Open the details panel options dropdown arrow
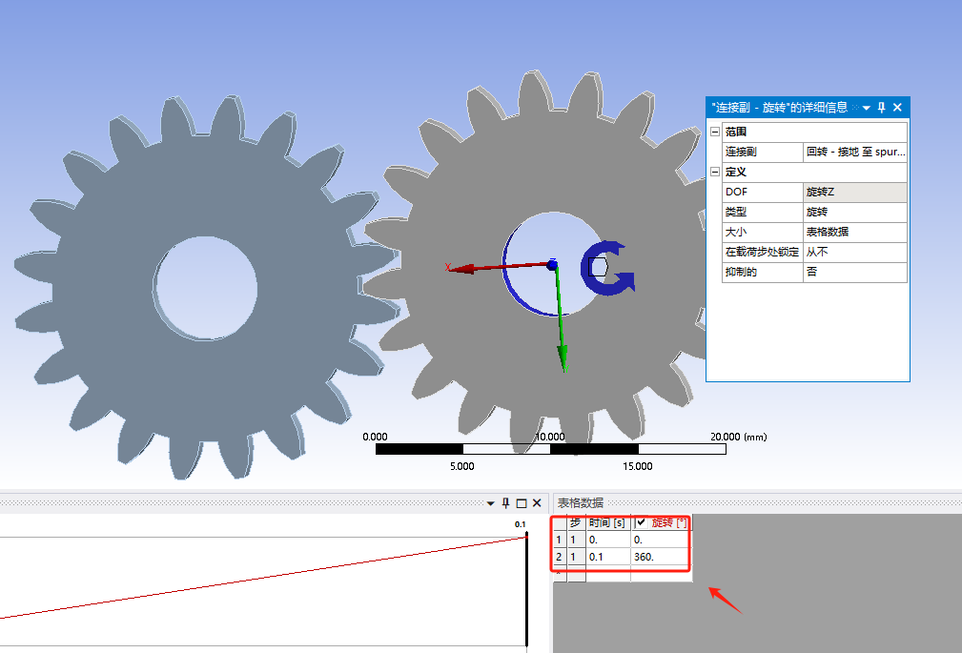Image resolution: width=962 pixels, height=653 pixels. coord(867,108)
